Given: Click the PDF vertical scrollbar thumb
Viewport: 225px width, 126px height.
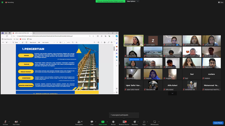Looking at the screenshot, I should point(114,48).
